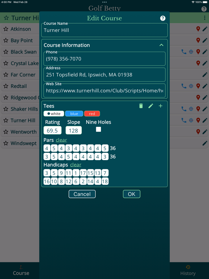Edit the Far Corner course pencil icon
The height and width of the screenshot is (279, 209).
(205, 75)
